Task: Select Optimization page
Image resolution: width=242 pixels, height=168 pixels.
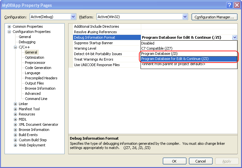Action: click(x=35, y=57)
